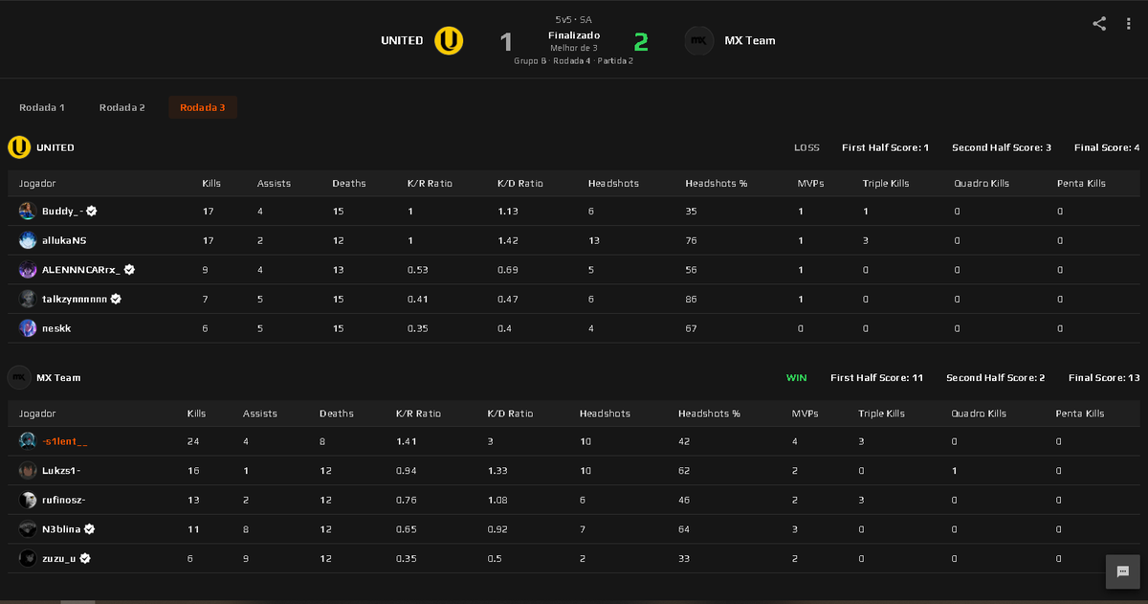This screenshot has width=1148, height=604.
Task: Click UNITED Final Score: 4 text
Action: [1107, 147]
